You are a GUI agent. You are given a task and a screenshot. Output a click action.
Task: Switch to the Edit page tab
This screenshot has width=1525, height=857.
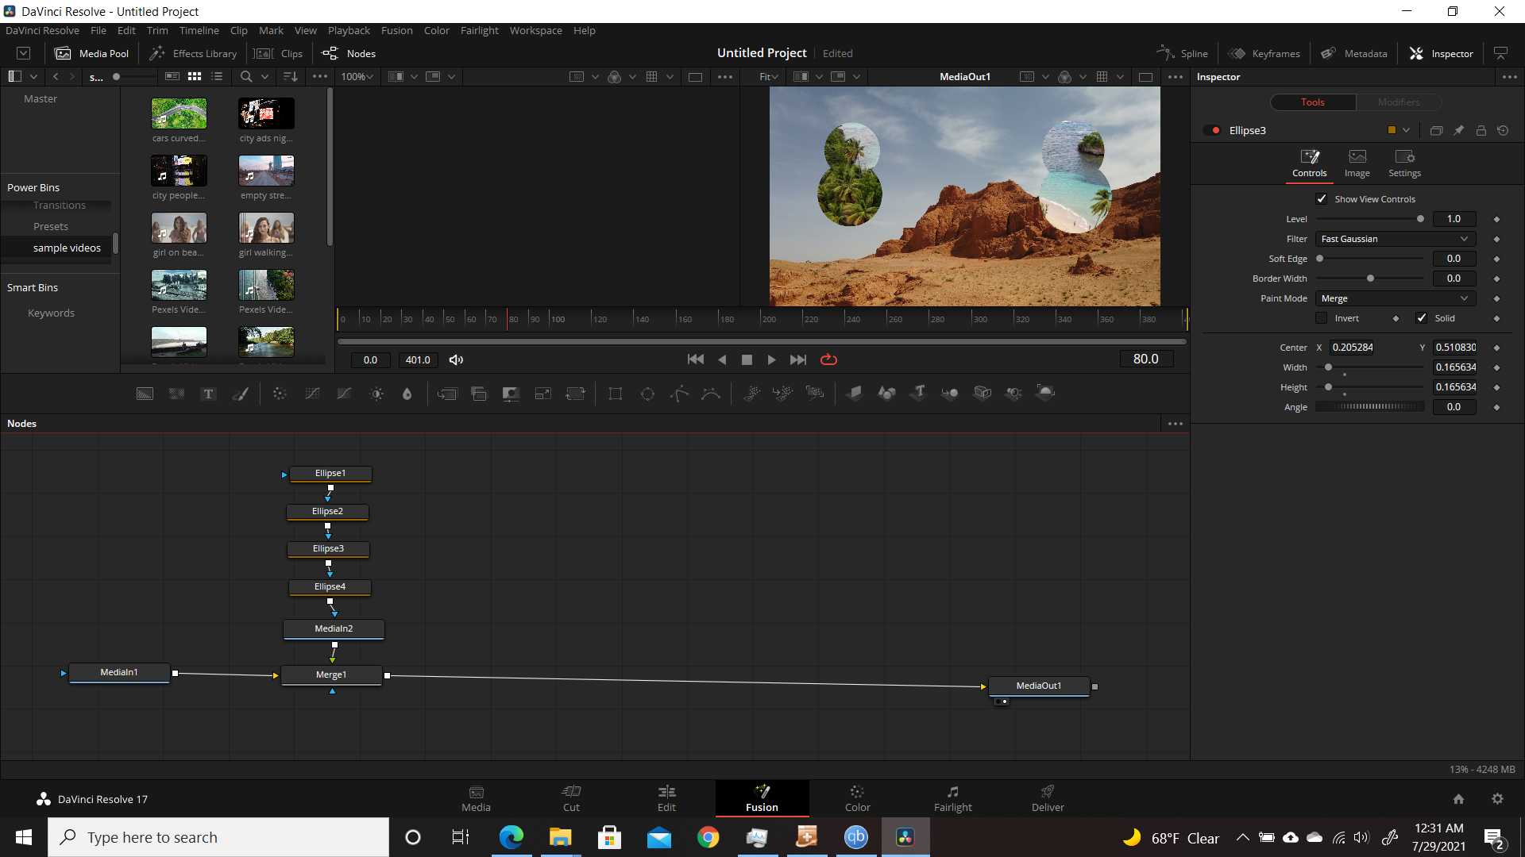point(666,798)
